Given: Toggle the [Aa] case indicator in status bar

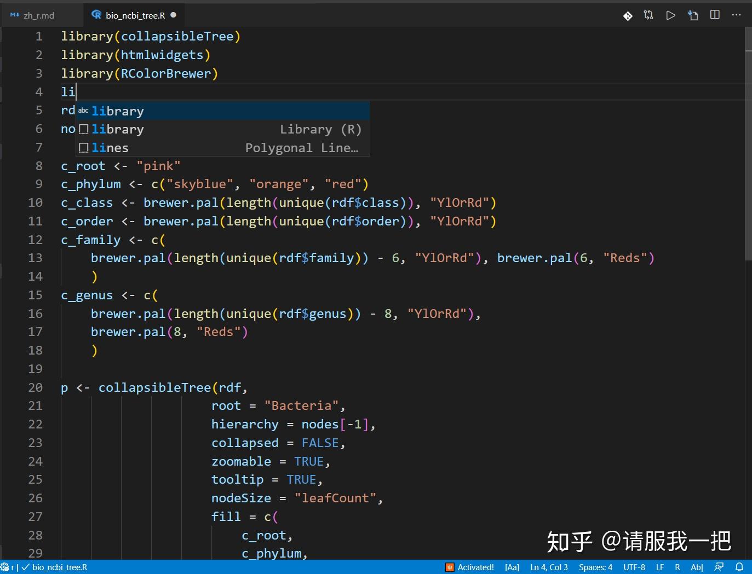Looking at the screenshot, I should point(512,567).
